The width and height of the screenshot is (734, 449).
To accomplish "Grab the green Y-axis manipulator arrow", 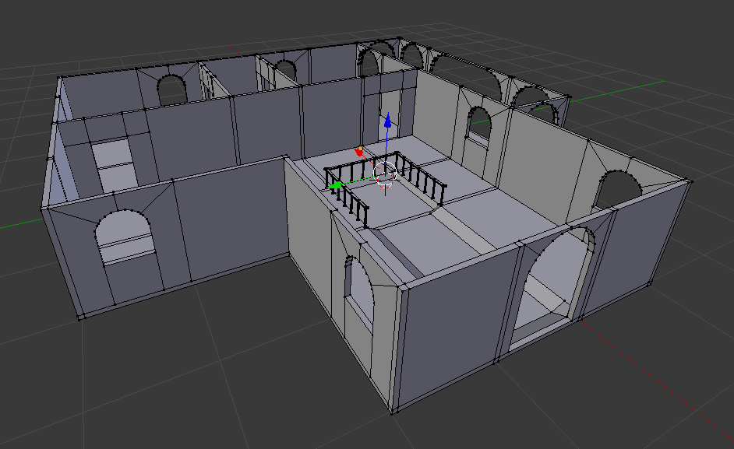I will point(335,186).
